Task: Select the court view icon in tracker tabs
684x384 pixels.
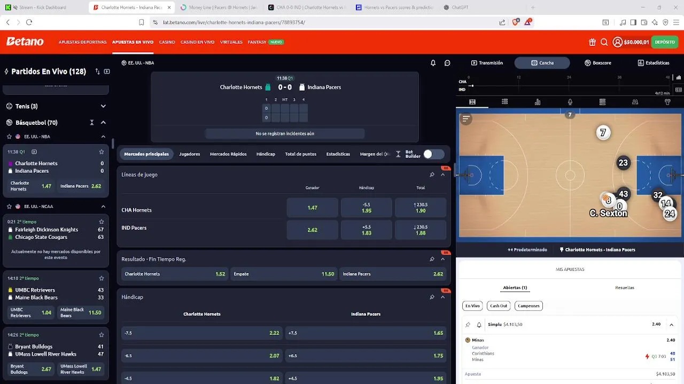Action: [x=472, y=102]
